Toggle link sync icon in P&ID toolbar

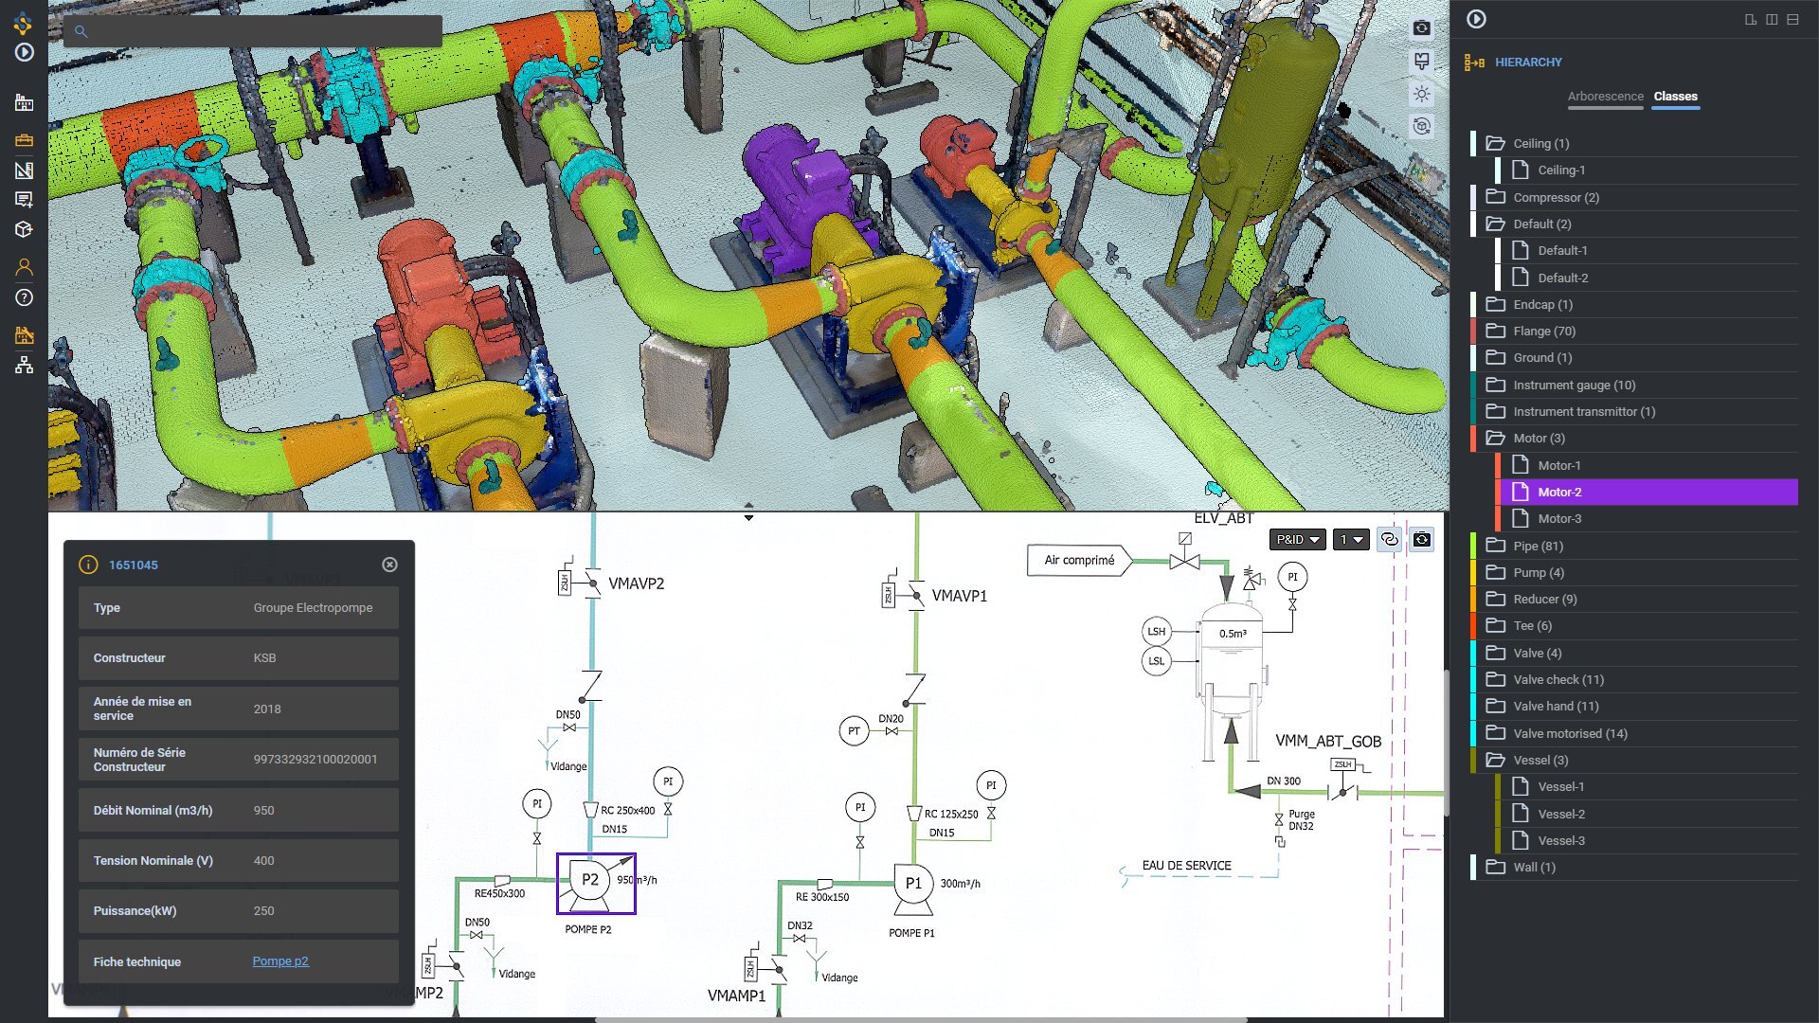tap(1389, 539)
